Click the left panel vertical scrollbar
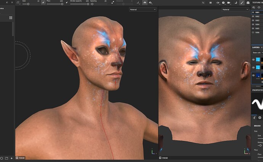Image resolution: width=263 pixels, height=162 pixels. [13, 29]
